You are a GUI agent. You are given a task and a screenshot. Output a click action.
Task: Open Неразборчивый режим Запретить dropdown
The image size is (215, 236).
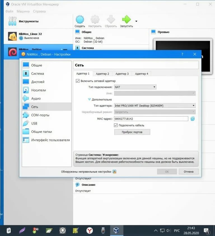155,112
